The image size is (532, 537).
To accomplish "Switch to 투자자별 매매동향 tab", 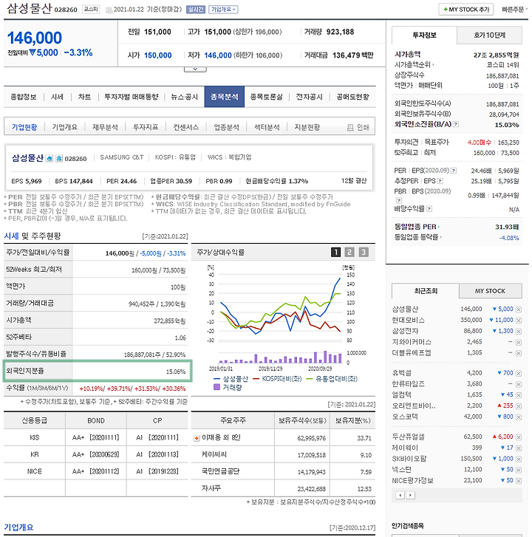I will pyautogui.click(x=132, y=97).
